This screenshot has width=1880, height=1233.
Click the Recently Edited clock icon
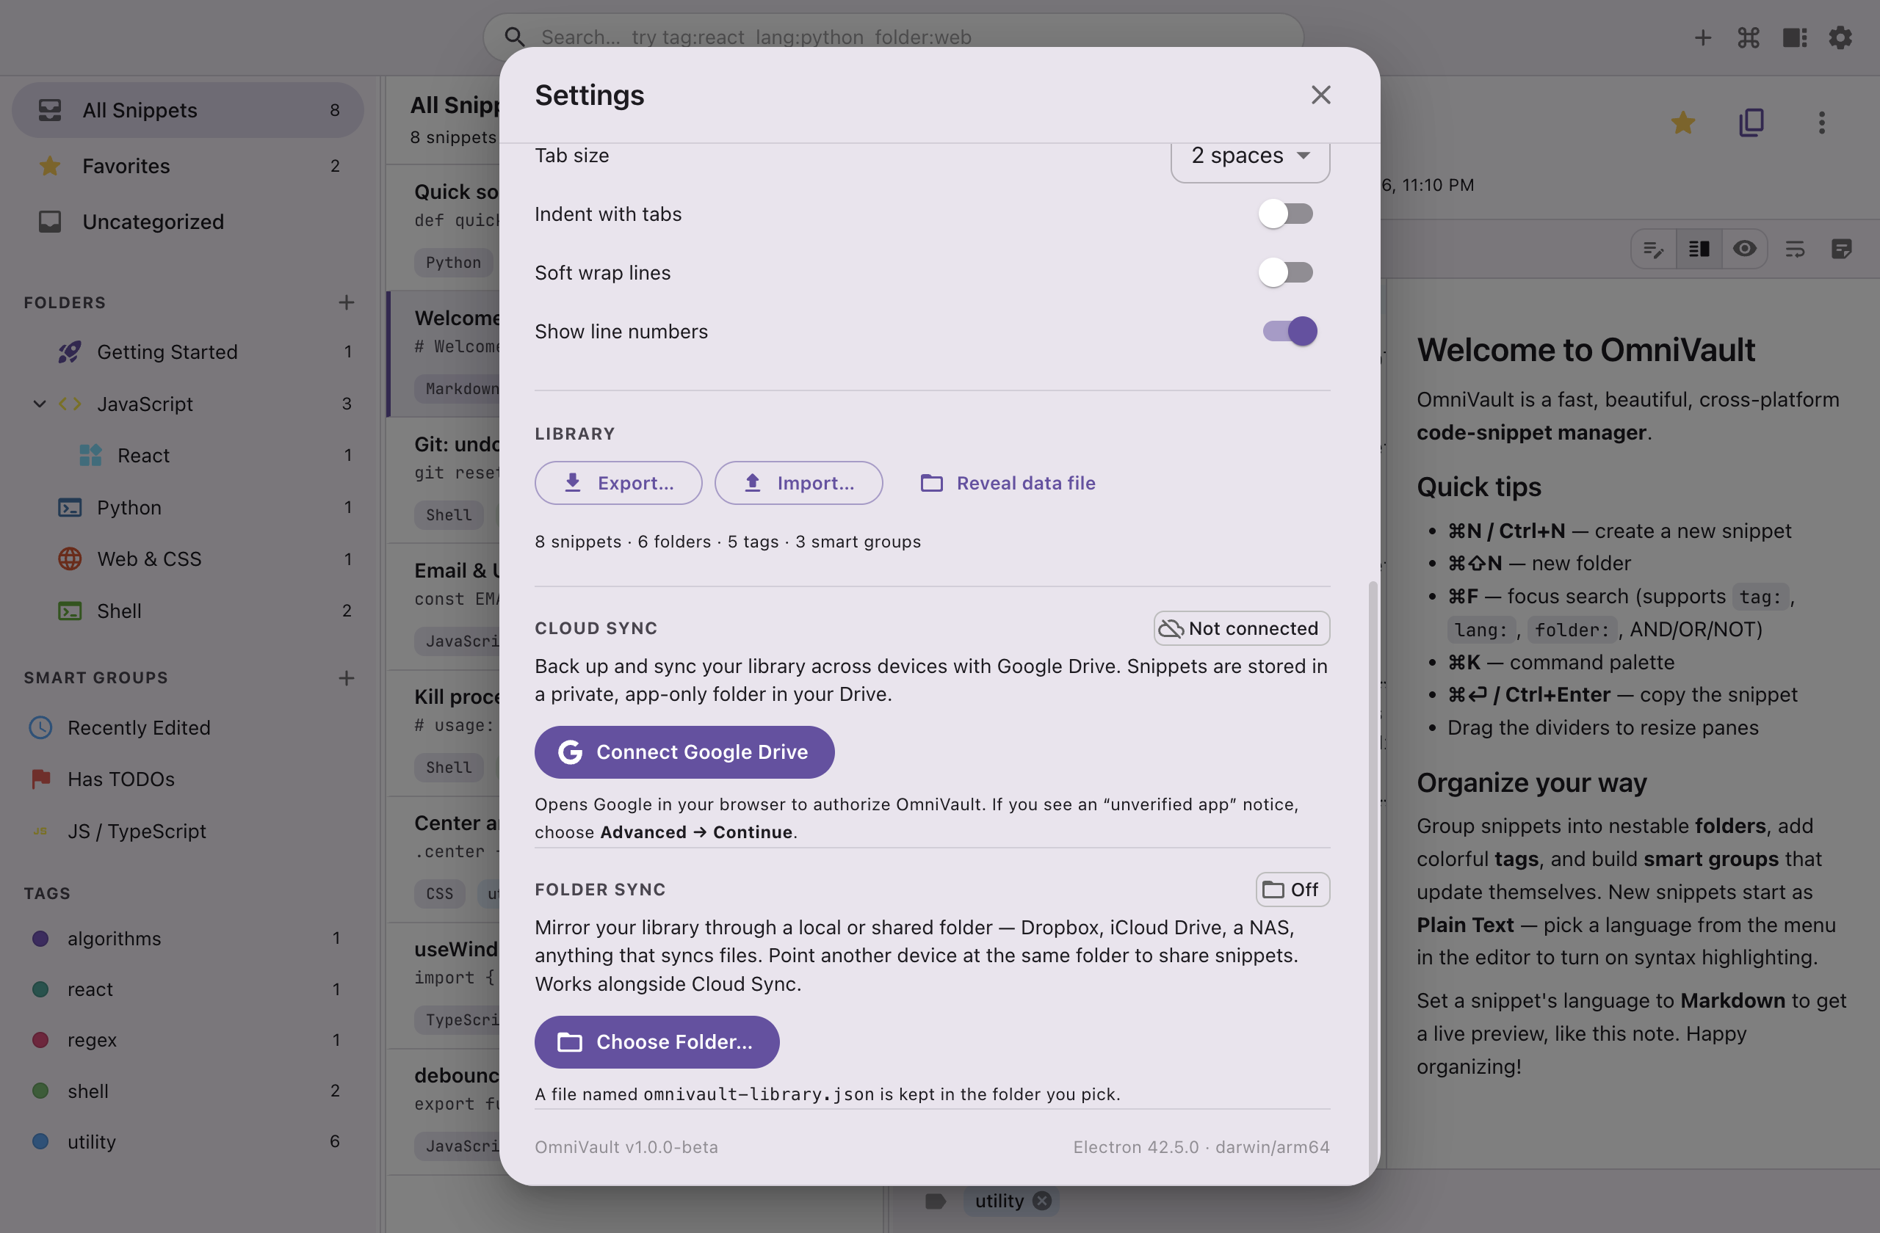click(40, 728)
